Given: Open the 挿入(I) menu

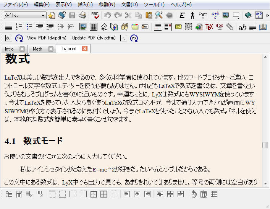Looking at the screenshot, I should click(x=85, y=5).
